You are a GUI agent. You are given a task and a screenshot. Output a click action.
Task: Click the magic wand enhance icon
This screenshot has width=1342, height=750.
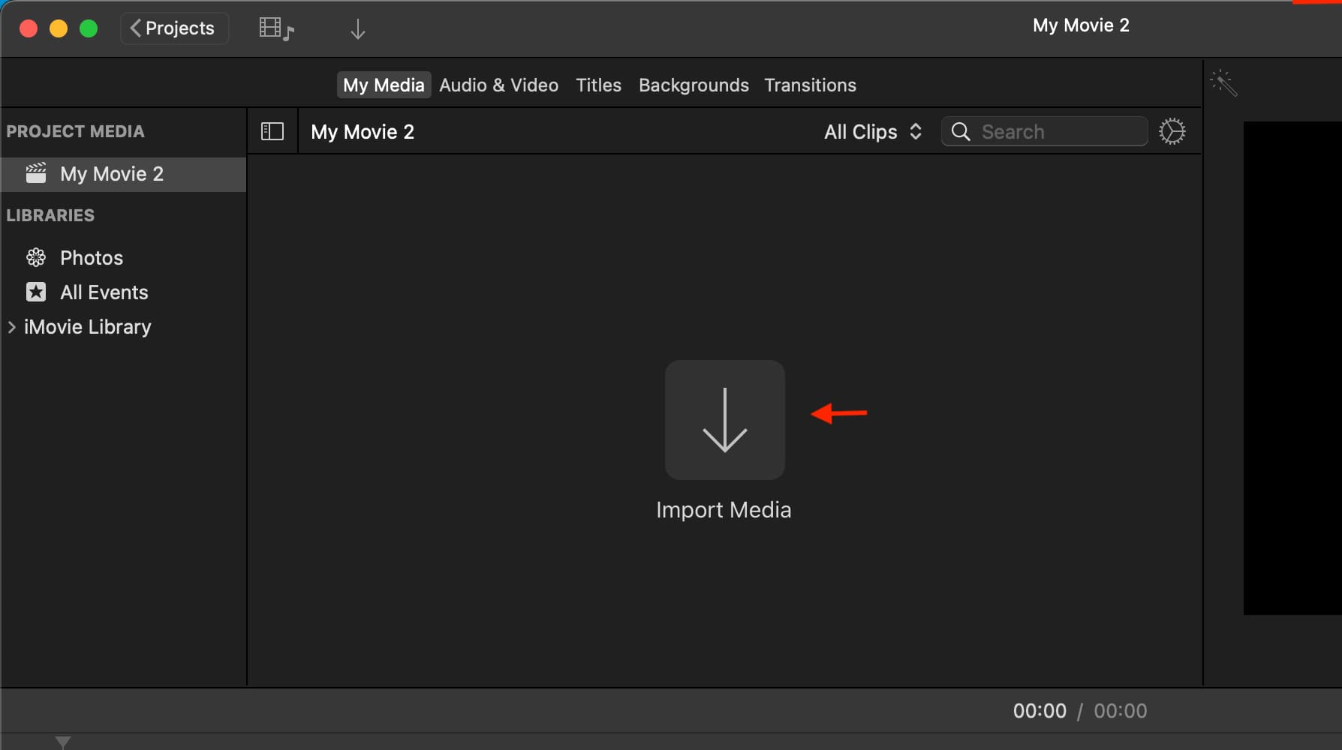(x=1223, y=83)
